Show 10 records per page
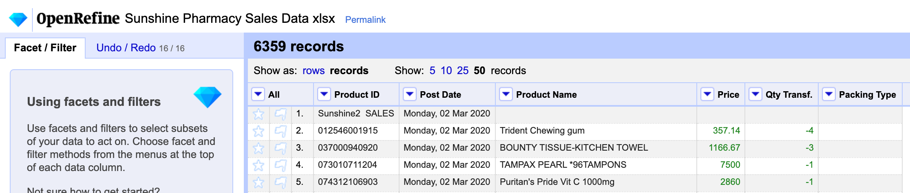 tap(446, 71)
